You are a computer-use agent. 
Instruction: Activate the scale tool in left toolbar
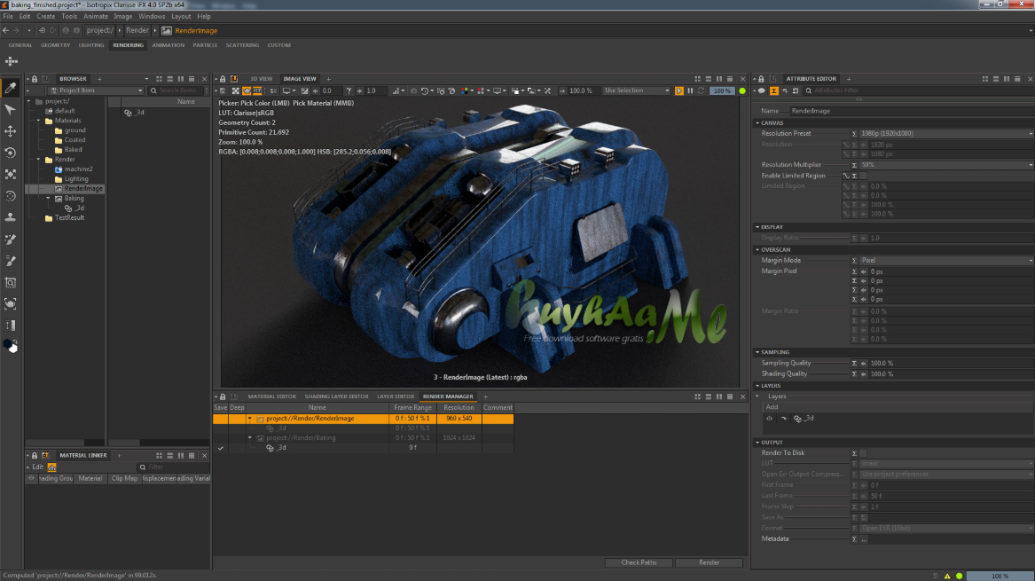[11, 174]
